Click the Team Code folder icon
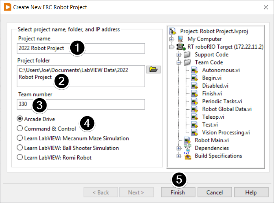Image resolution: width=274 pixels, height=203 pixels. pyautogui.click(x=187, y=62)
